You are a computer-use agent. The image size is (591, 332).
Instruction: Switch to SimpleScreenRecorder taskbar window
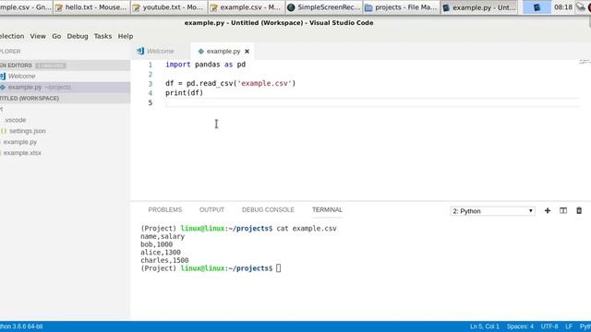click(x=324, y=7)
